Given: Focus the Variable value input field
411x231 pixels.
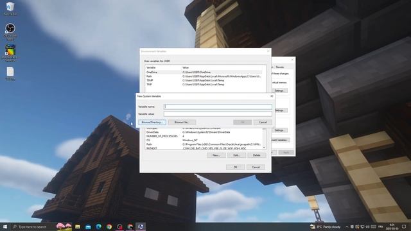Looking at the screenshot, I should pos(218,114).
